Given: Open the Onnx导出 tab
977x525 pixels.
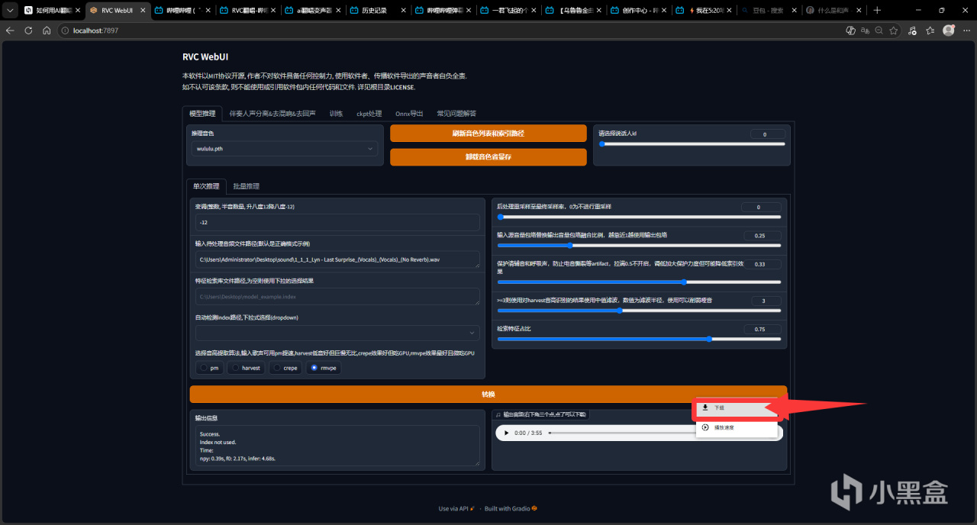Looking at the screenshot, I should point(409,114).
